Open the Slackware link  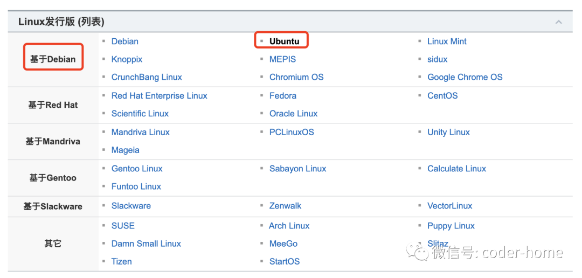pos(131,206)
